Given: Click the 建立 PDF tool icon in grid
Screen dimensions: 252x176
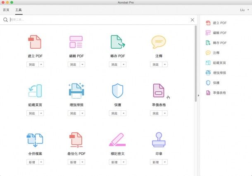Looking at the screenshot, I should click(35, 42).
